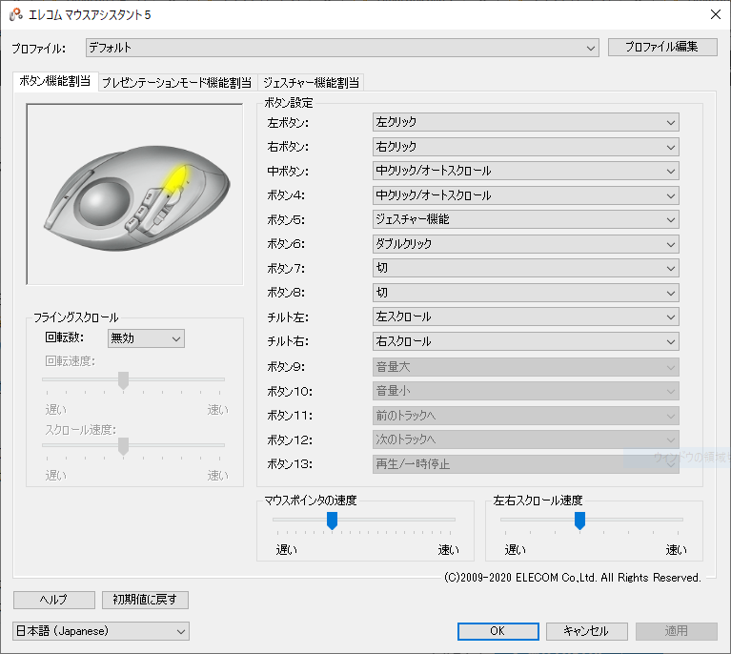Click the プロファイル編集 button

662,47
